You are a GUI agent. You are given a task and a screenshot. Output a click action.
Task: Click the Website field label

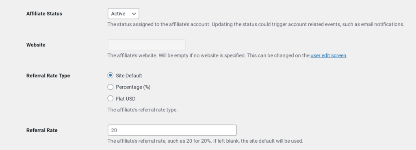(36, 45)
